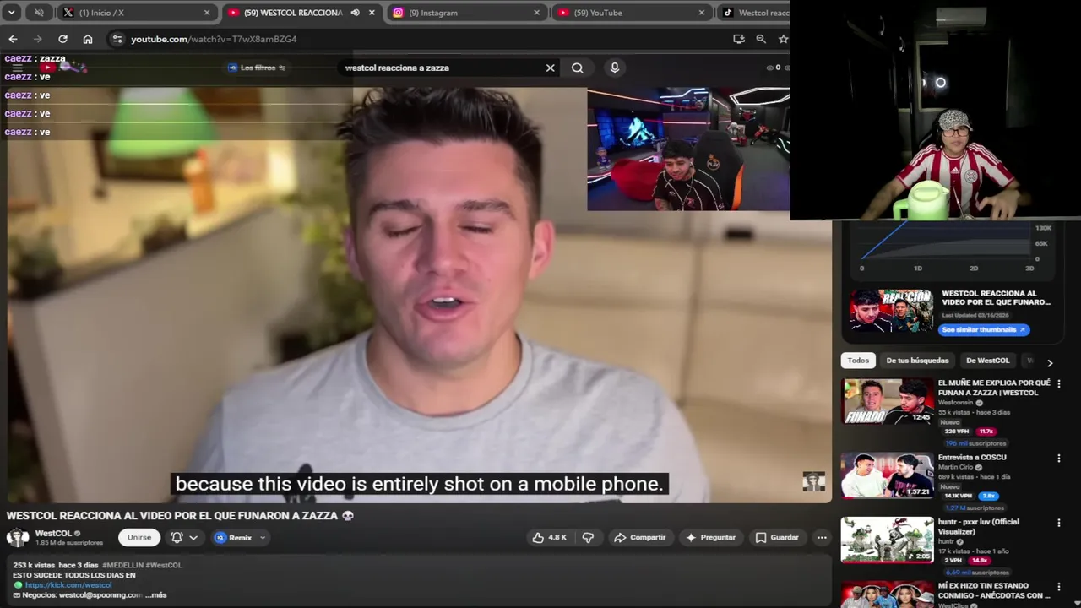This screenshot has height=608, width=1081.
Task: Open options for EL MUÑE ME EXPLICA video
Action: 1058,384
